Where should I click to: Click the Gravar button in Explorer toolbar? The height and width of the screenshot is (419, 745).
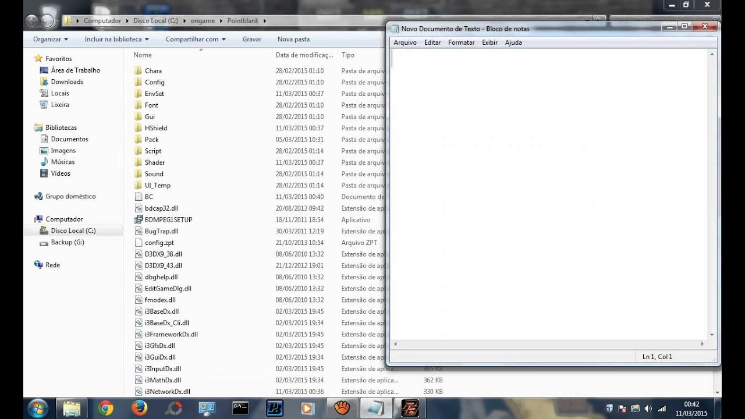pos(252,40)
